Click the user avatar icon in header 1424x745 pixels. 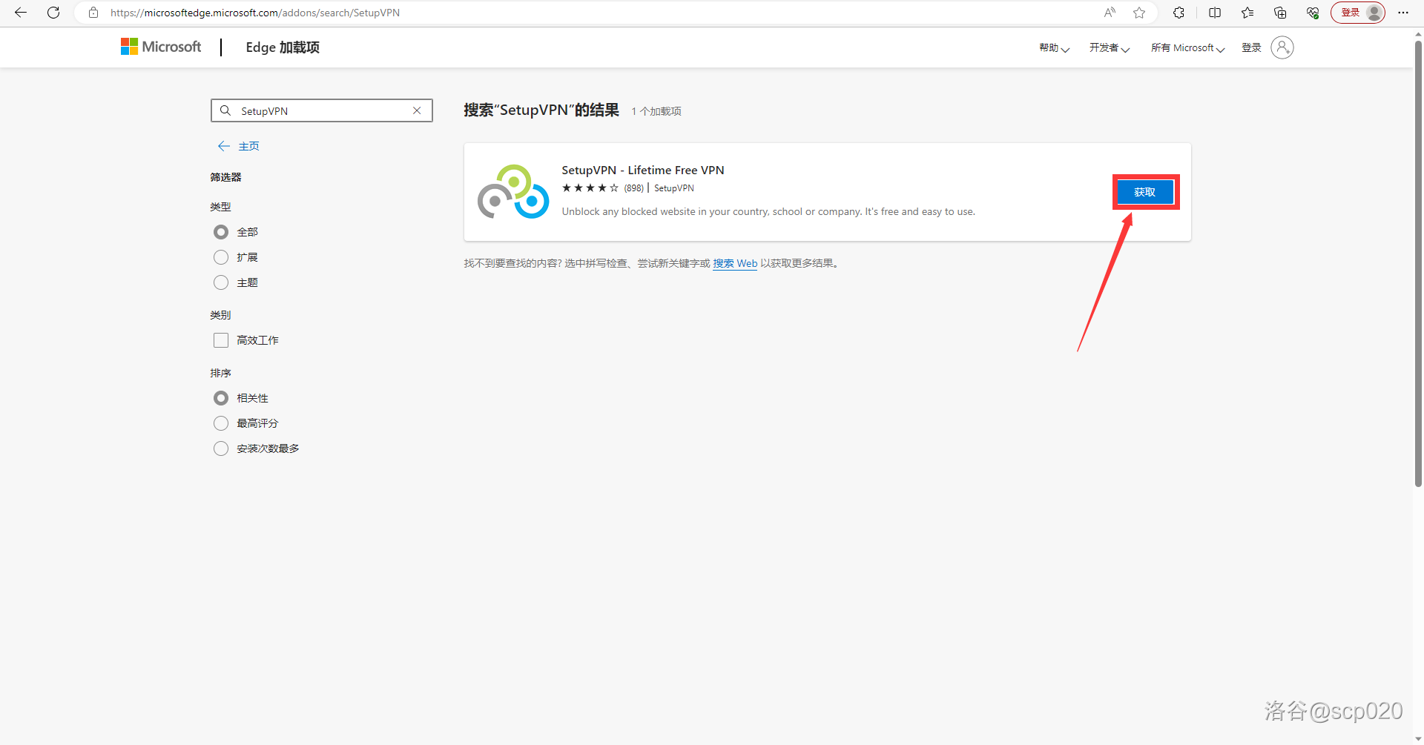pos(1282,47)
